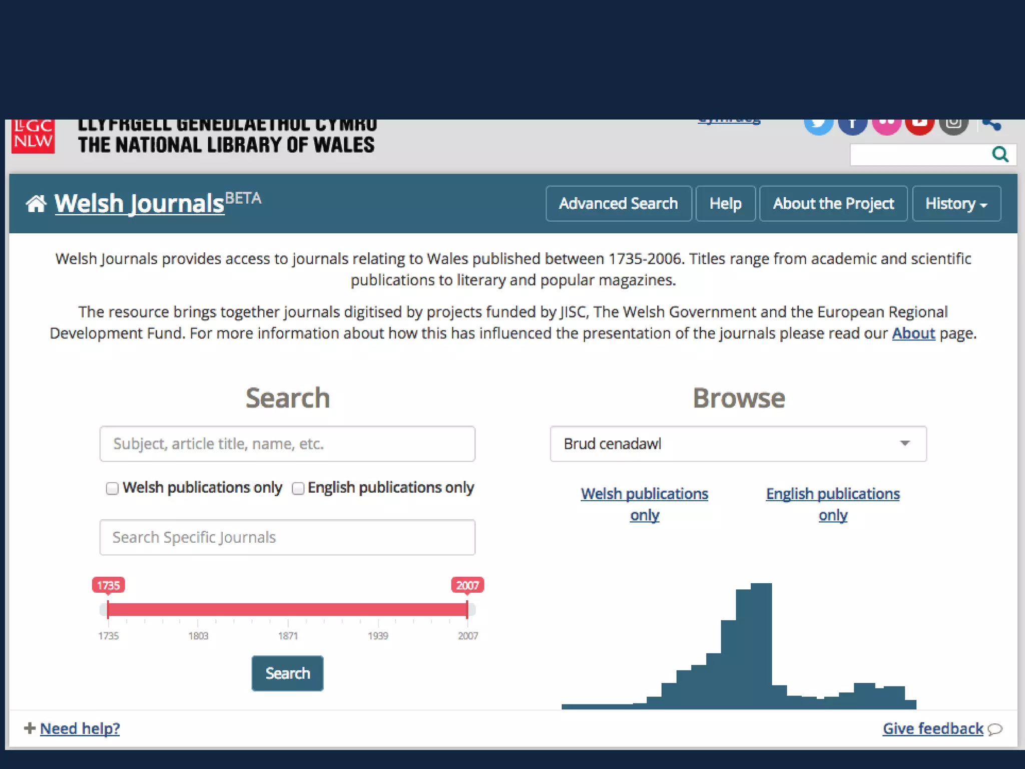Image resolution: width=1025 pixels, height=769 pixels.
Task: Click the green magnifier search icon
Action: 1000,154
